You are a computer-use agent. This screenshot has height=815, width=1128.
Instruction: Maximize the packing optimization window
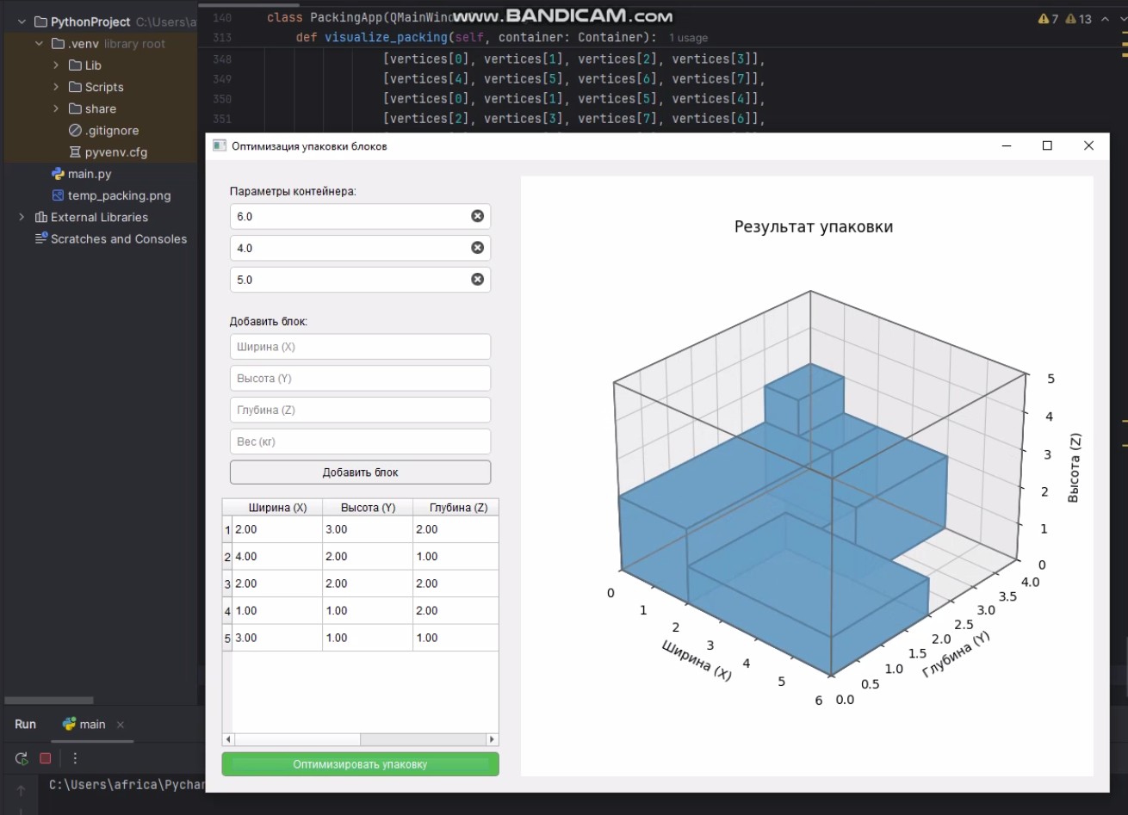(x=1047, y=146)
